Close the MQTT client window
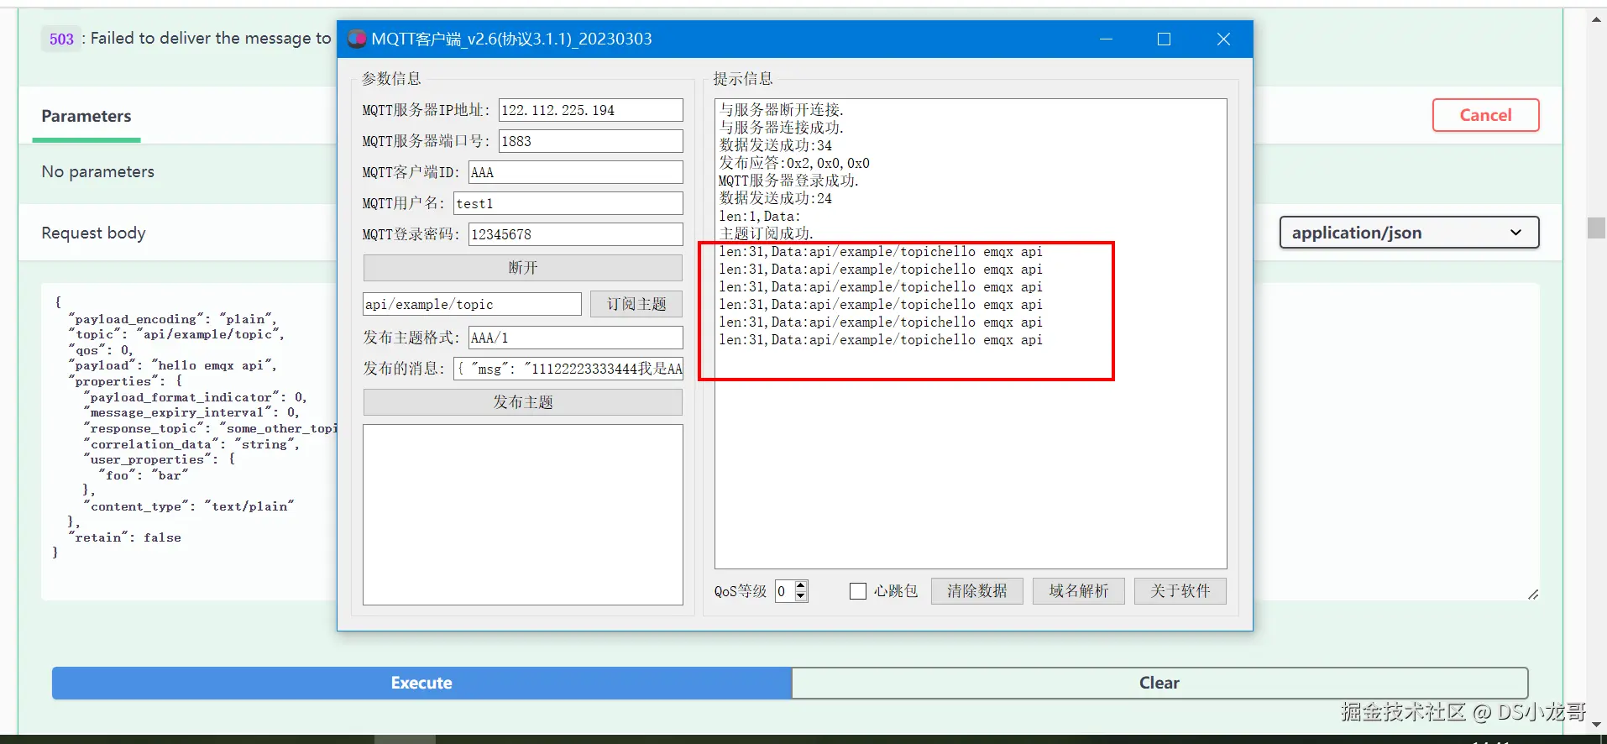Image resolution: width=1607 pixels, height=744 pixels. 1223,39
